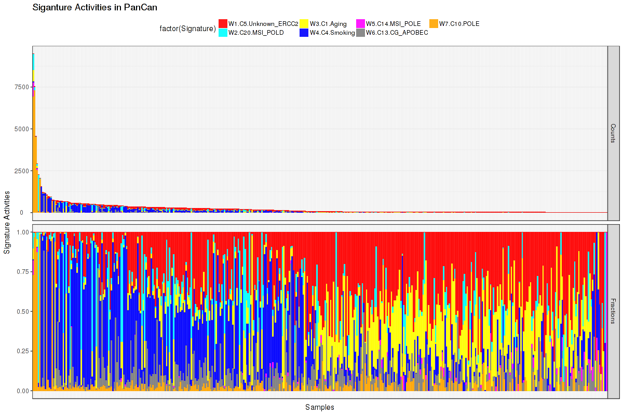Click the orange W7.C10.POLE legend swatch
Viewport: 623px width, 415px height.
[x=434, y=23]
